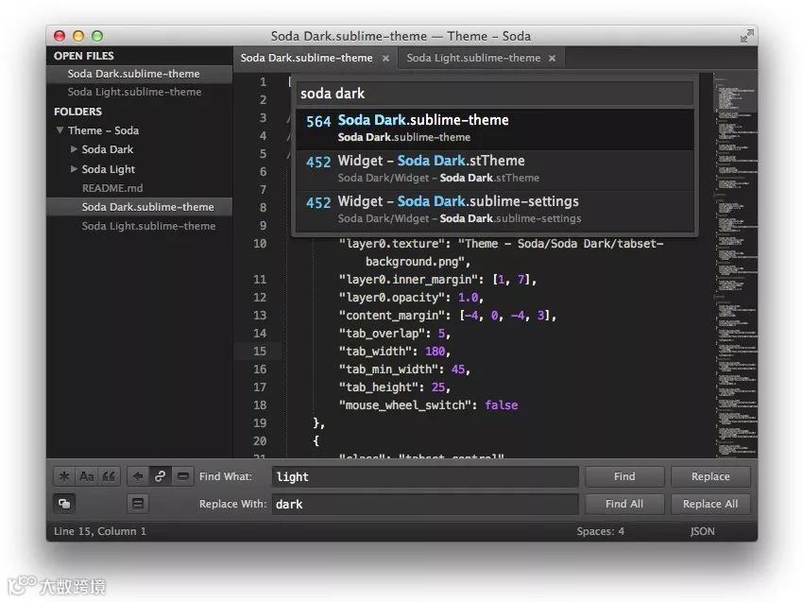Toggle in selection search option
Image resolution: width=803 pixels, height=602 pixels.
coord(183,476)
